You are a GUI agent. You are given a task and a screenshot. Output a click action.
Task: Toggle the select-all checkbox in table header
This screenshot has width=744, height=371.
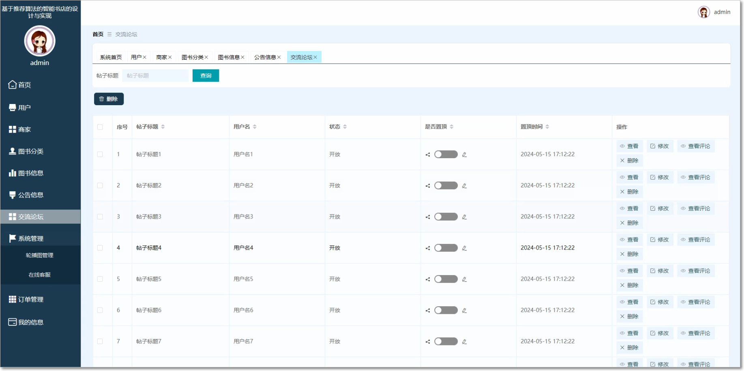pyautogui.click(x=100, y=127)
